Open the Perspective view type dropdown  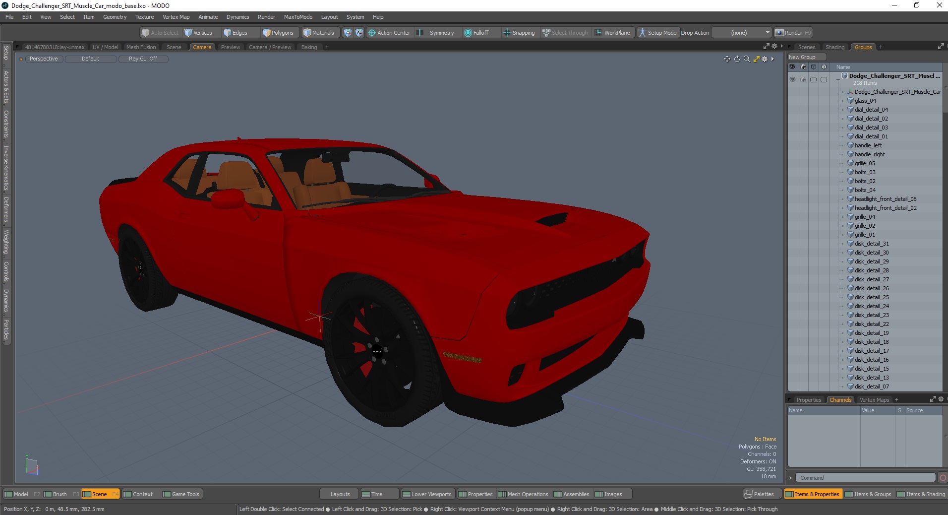point(43,59)
